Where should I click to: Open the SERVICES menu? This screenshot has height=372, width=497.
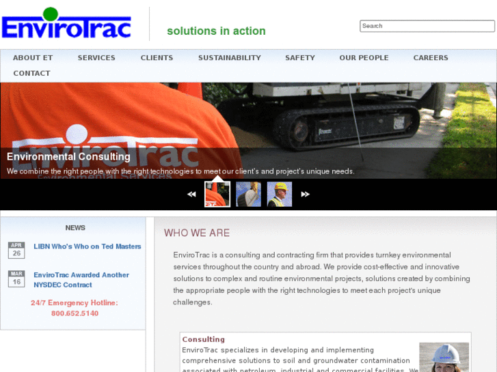coord(96,57)
